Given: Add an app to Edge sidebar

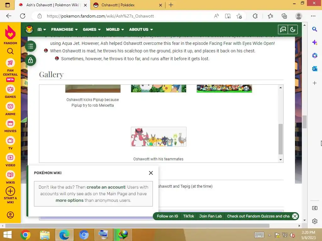Looking at the screenshot, I should [314, 83].
